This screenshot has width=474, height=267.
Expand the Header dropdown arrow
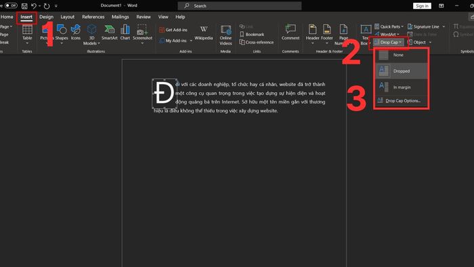pos(313,43)
